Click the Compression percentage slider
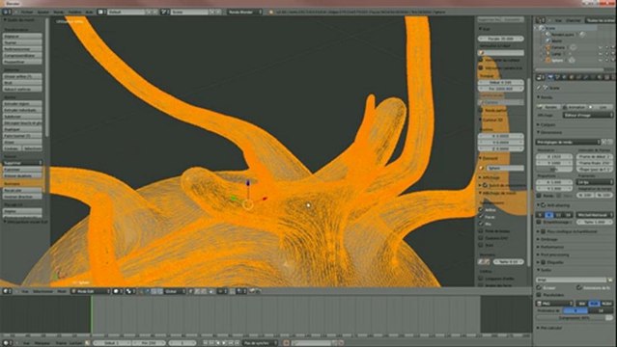This screenshot has width=617, height=347. [575, 317]
